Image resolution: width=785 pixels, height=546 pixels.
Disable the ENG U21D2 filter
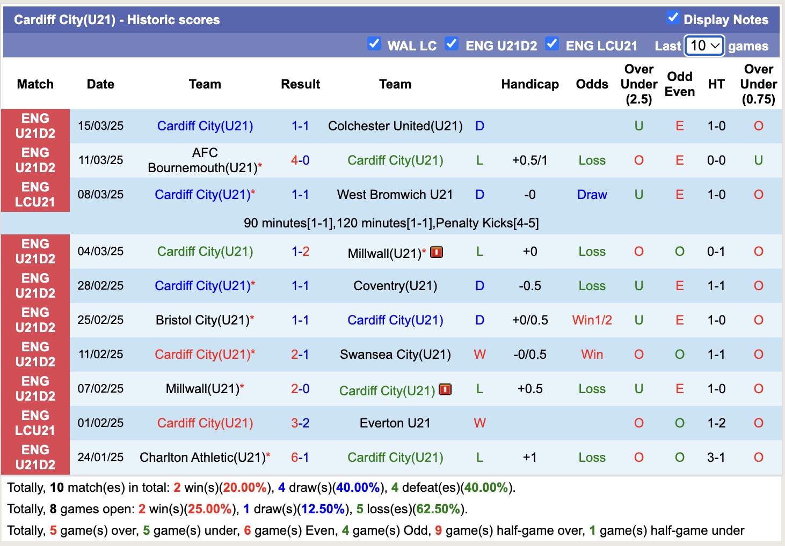[452, 44]
